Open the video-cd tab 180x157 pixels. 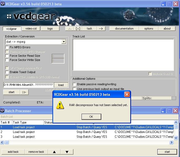point(31,28)
